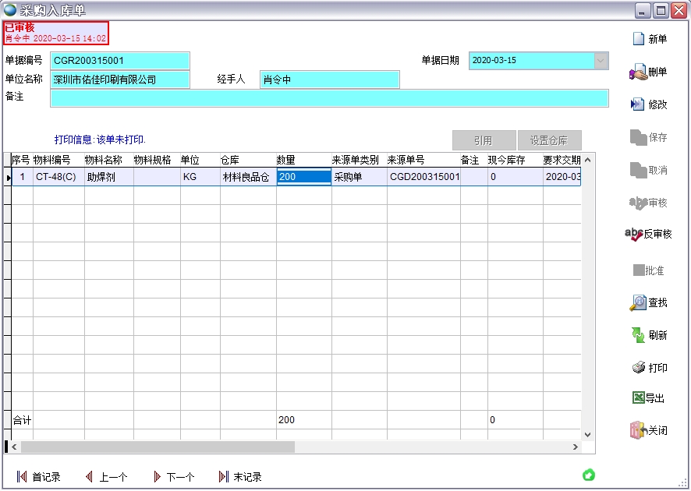Export via the 导出 Excel icon

(x=638, y=398)
